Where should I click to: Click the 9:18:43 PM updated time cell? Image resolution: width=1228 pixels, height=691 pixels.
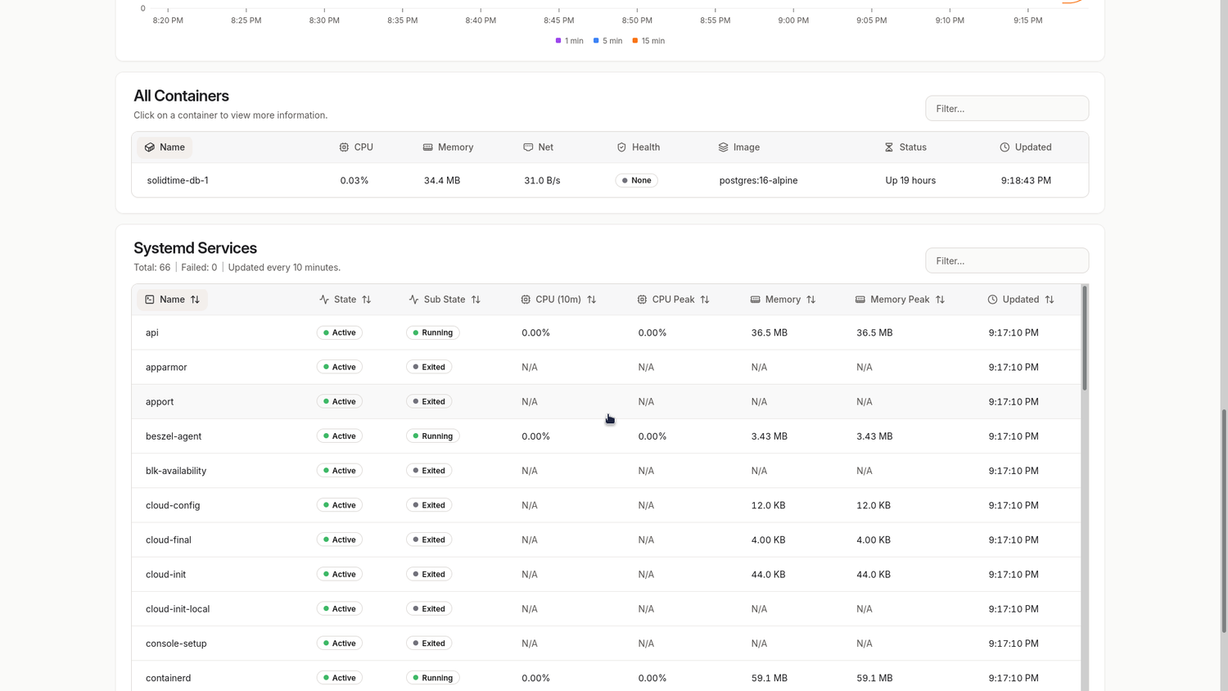pos(1026,180)
